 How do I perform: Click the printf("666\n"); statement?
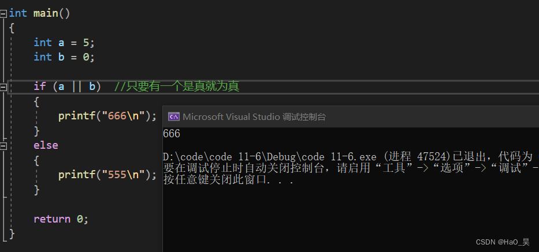(107, 116)
